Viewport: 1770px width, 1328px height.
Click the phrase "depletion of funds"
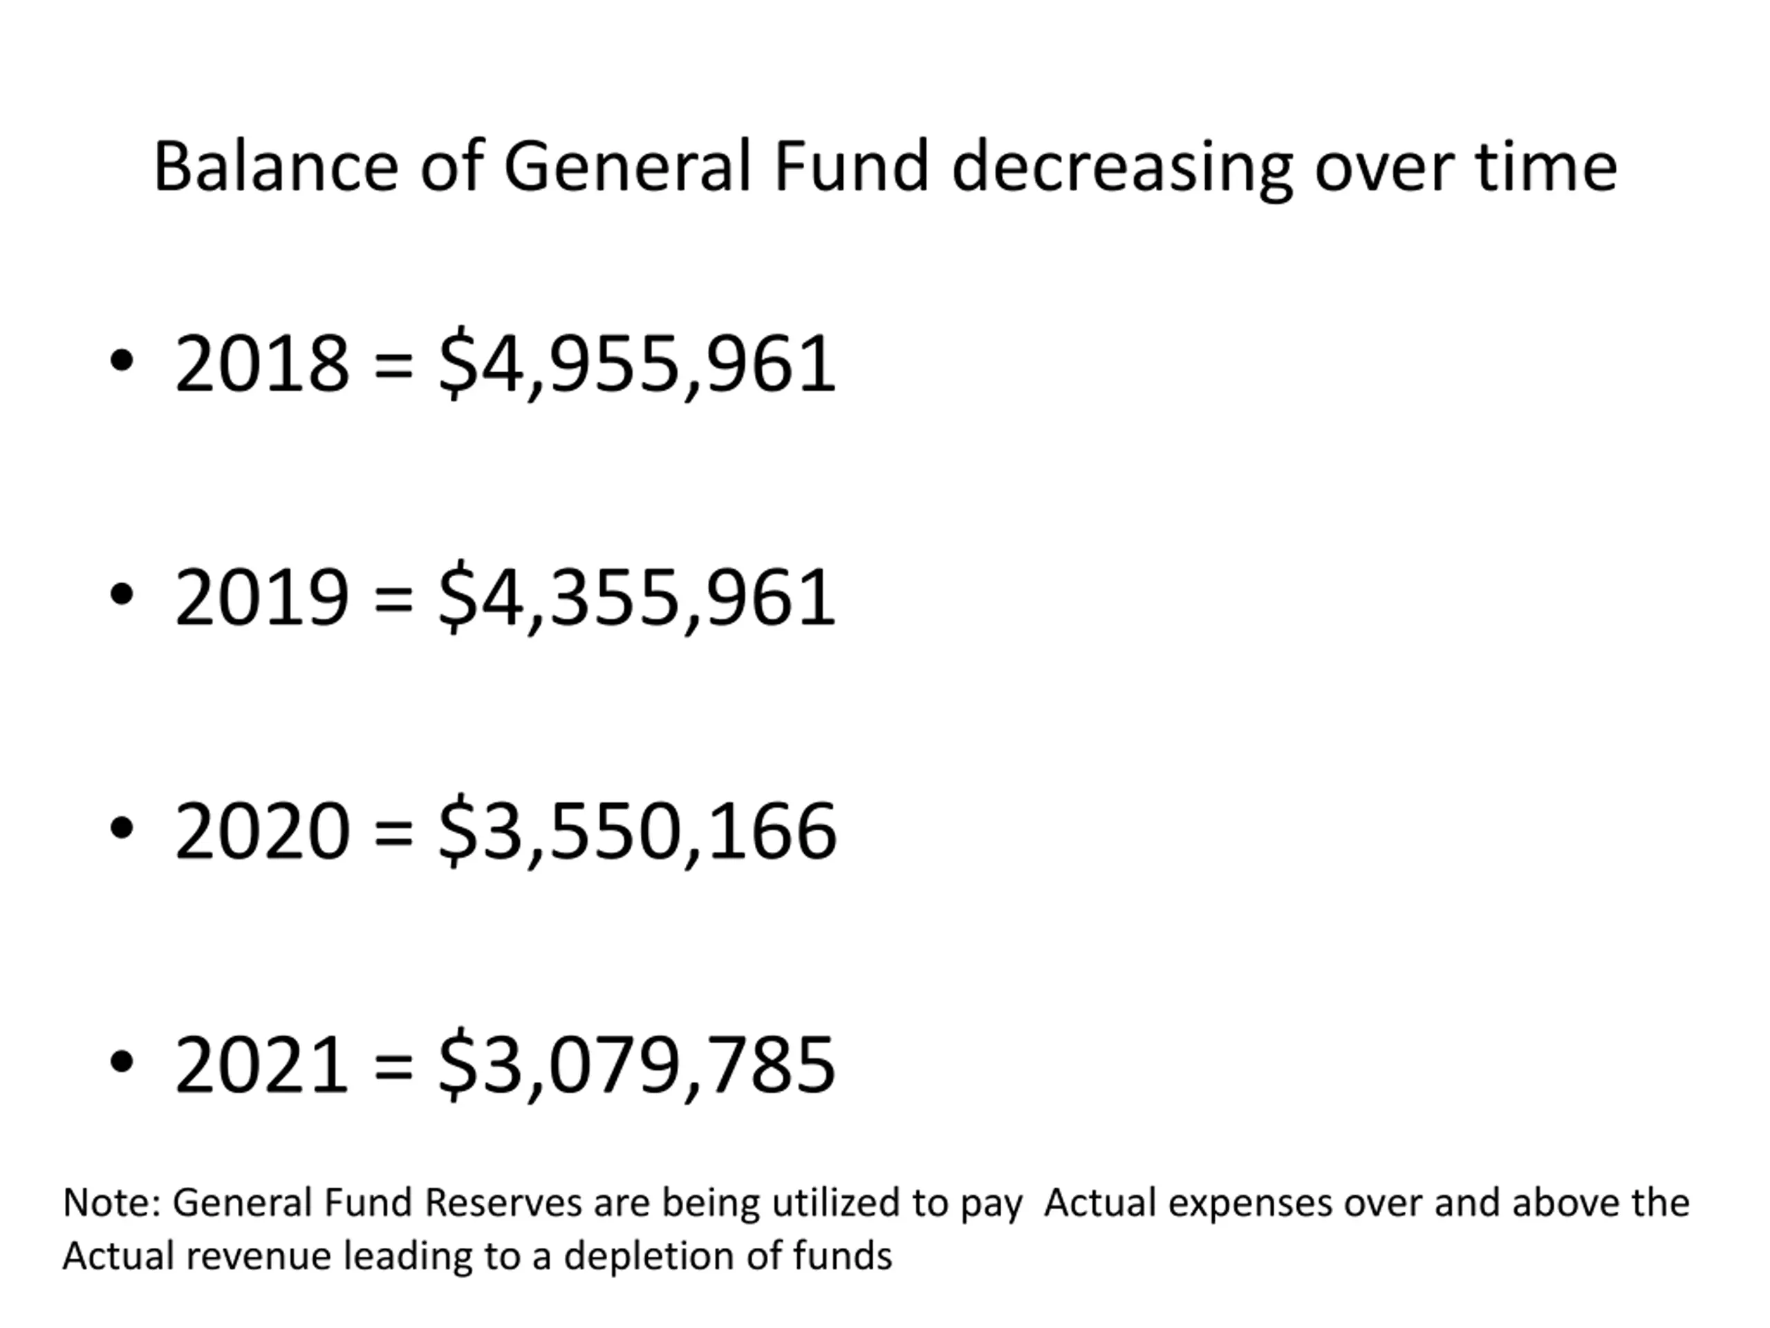pyautogui.click(x=728, y=1256)
